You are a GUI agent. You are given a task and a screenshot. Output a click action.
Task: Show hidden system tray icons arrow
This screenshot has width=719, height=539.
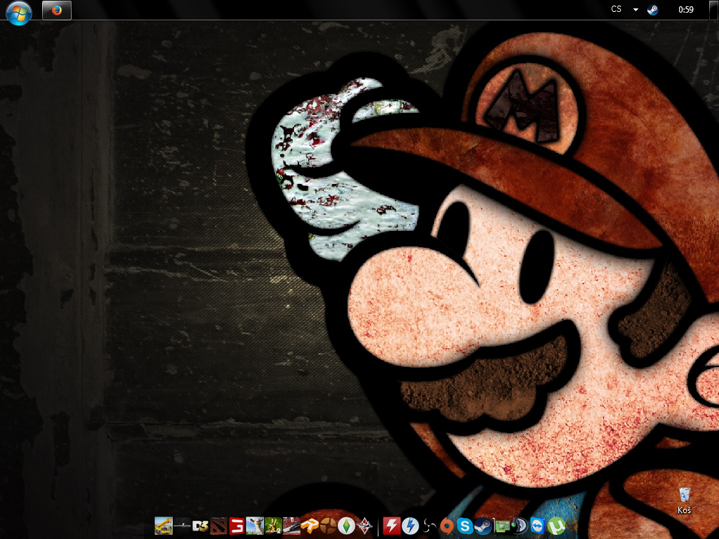635,10
